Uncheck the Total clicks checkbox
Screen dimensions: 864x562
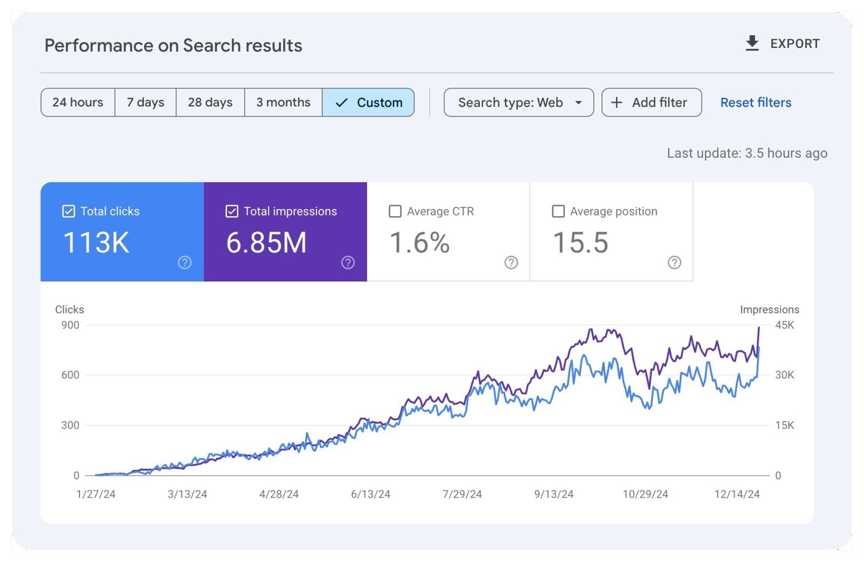[x=69, y=212]
